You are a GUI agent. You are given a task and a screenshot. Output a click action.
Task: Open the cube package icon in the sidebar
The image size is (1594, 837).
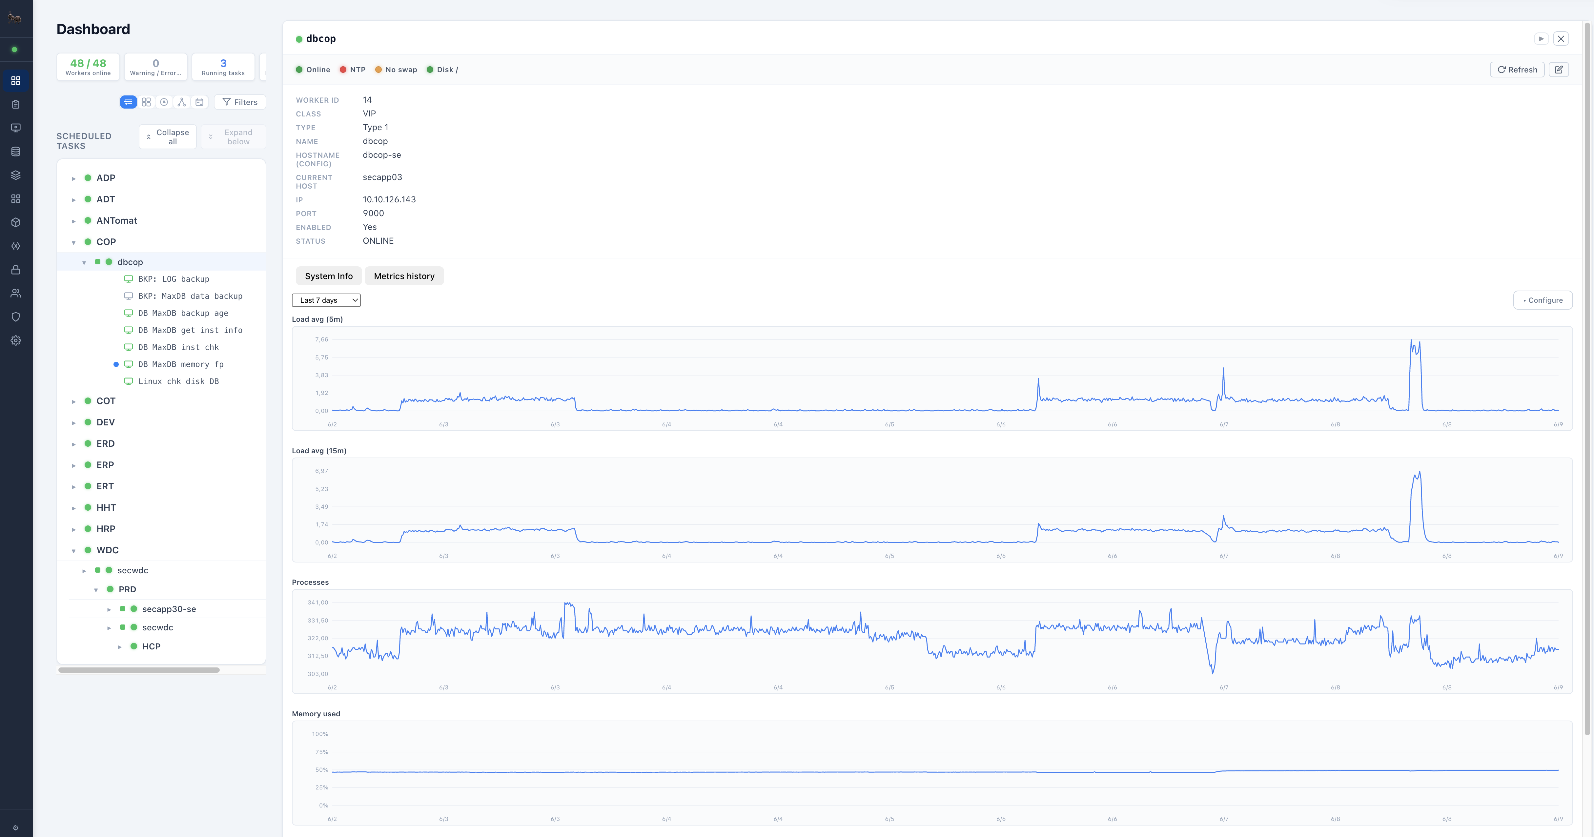[x=16, y=223]
